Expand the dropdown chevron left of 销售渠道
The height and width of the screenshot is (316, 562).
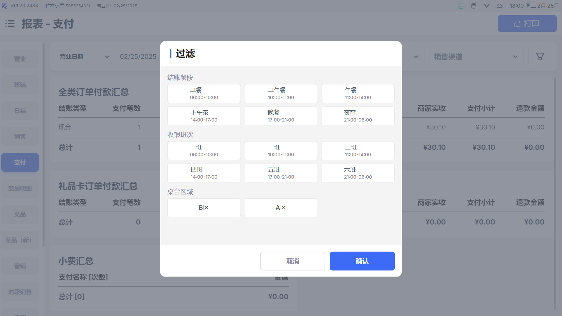[416, 57]
